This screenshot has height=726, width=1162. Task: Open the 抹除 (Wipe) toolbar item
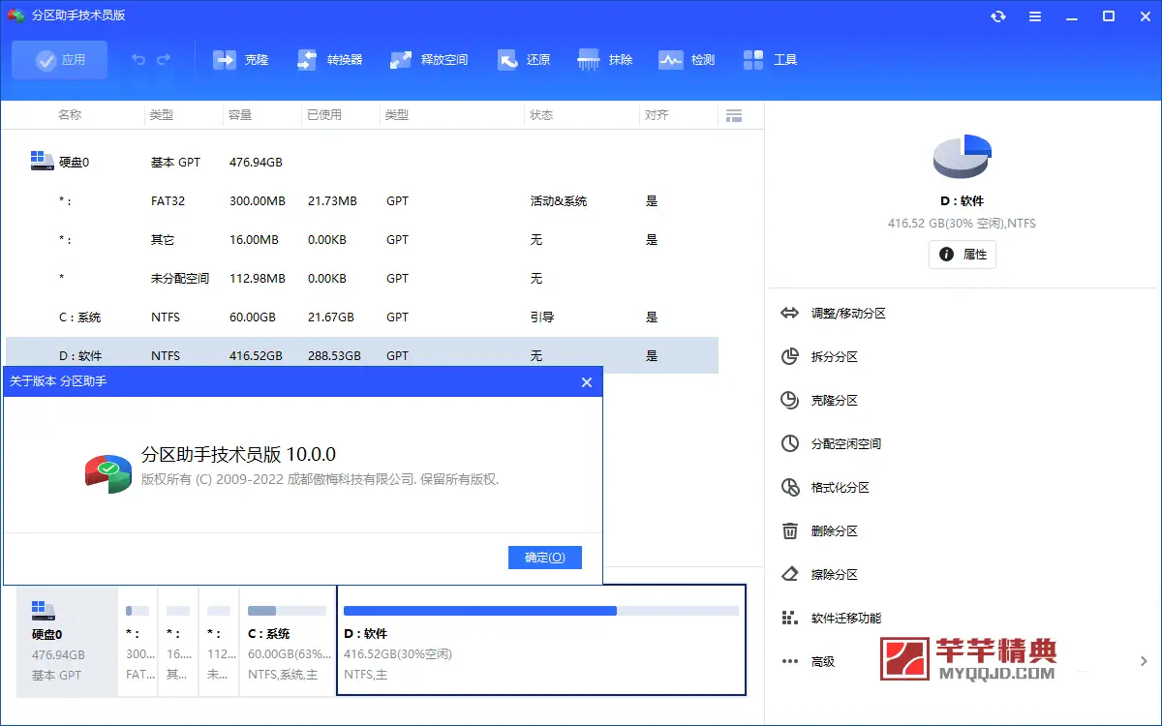[x=605, y=60]
